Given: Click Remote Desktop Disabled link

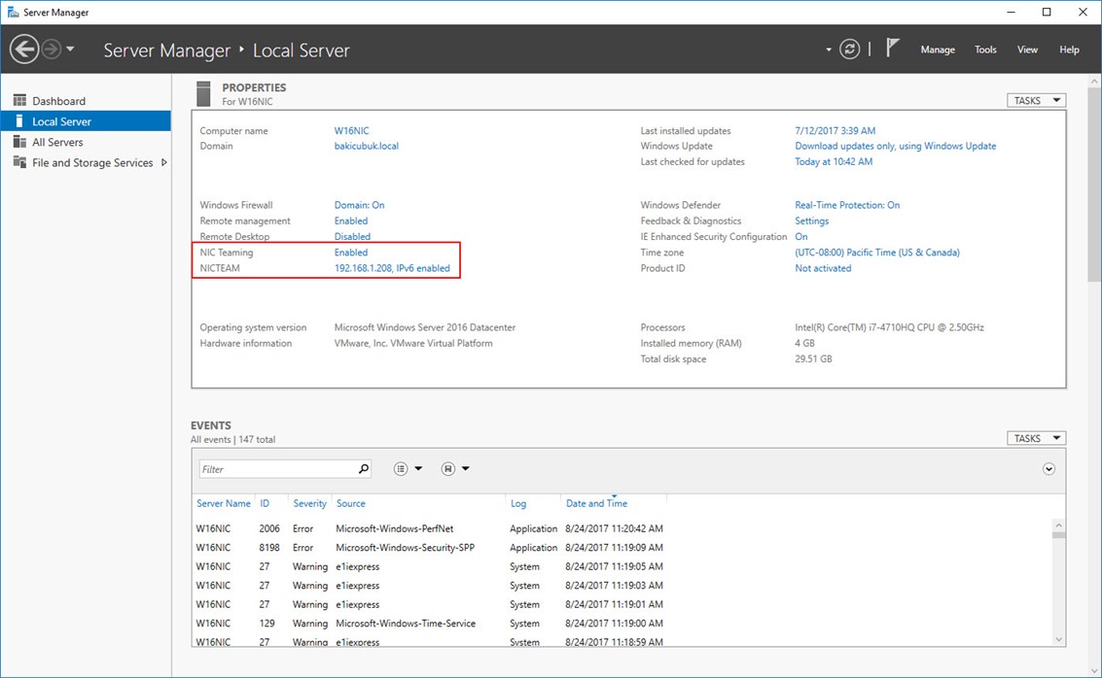Looking at the screenshot, I should click(x=352, y=237).
